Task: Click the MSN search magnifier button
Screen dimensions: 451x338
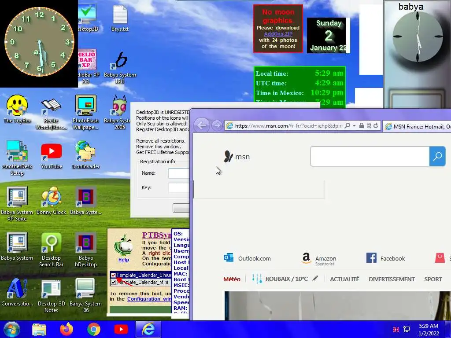Action: click(x=437, y=156)
